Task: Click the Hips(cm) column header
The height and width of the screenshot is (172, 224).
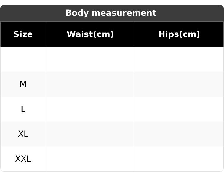Action: click(179, 34)
